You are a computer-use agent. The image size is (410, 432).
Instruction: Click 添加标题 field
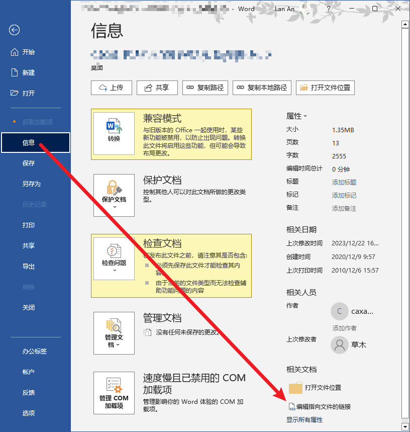pyautogui.click(x=344, y=183)
